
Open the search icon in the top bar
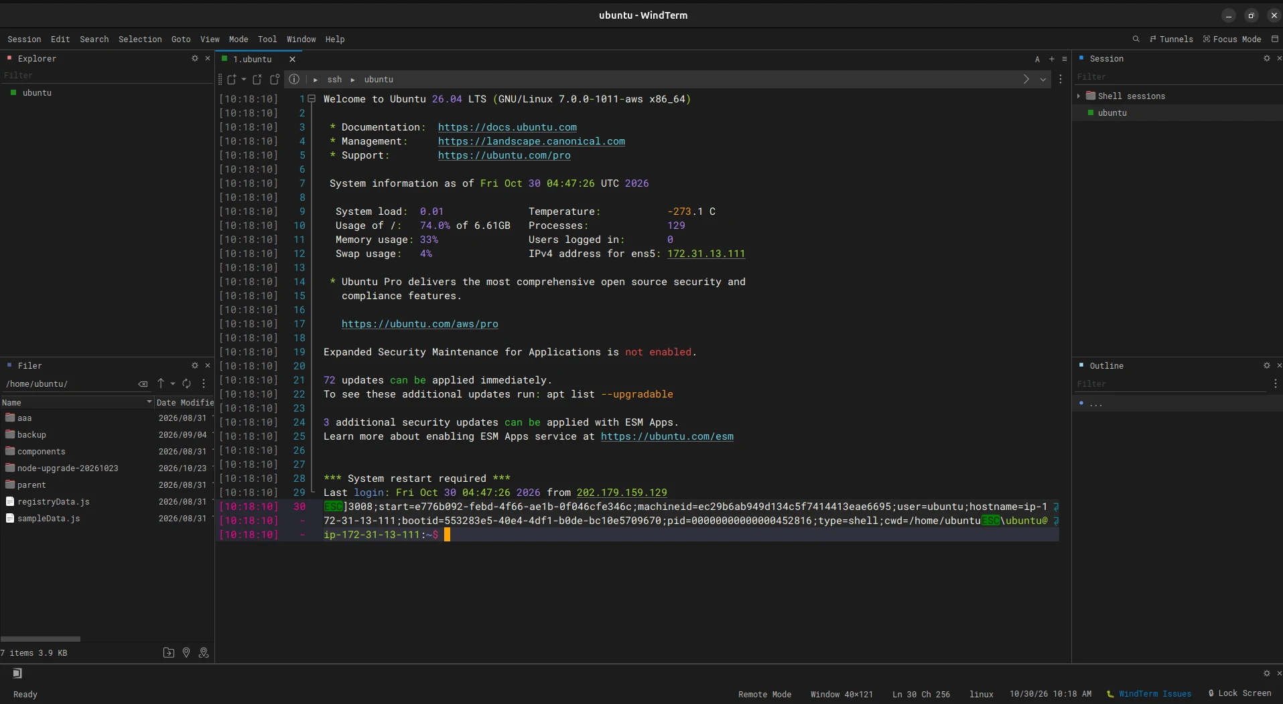[1136, 39]
